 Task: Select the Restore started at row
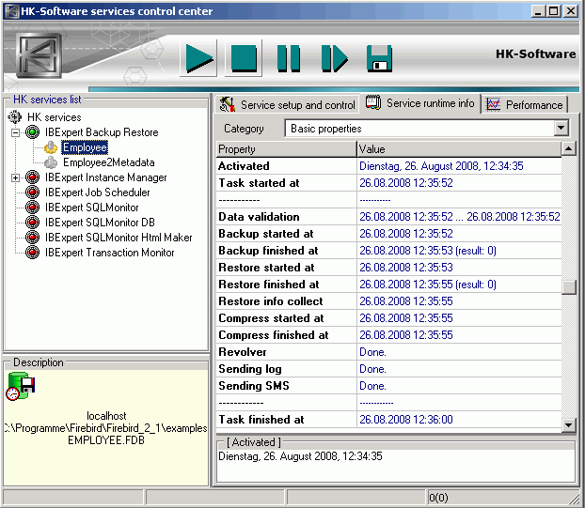pos(388,268)
